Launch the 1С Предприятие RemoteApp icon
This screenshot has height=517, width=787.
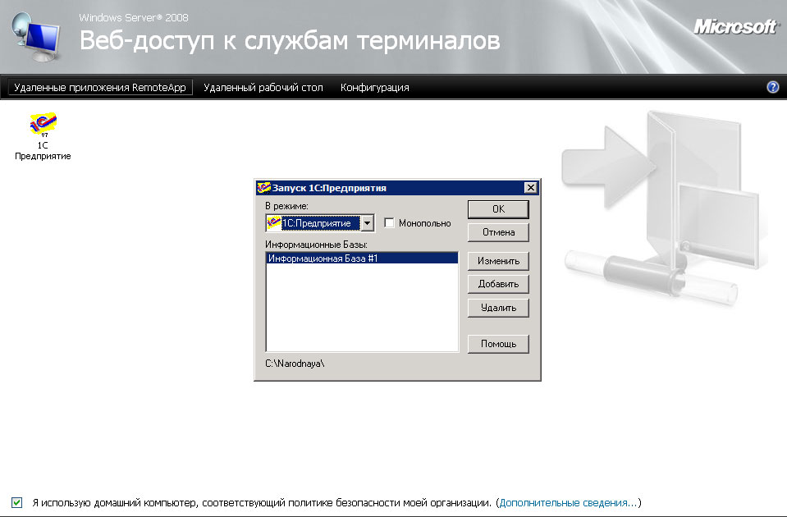43,136
